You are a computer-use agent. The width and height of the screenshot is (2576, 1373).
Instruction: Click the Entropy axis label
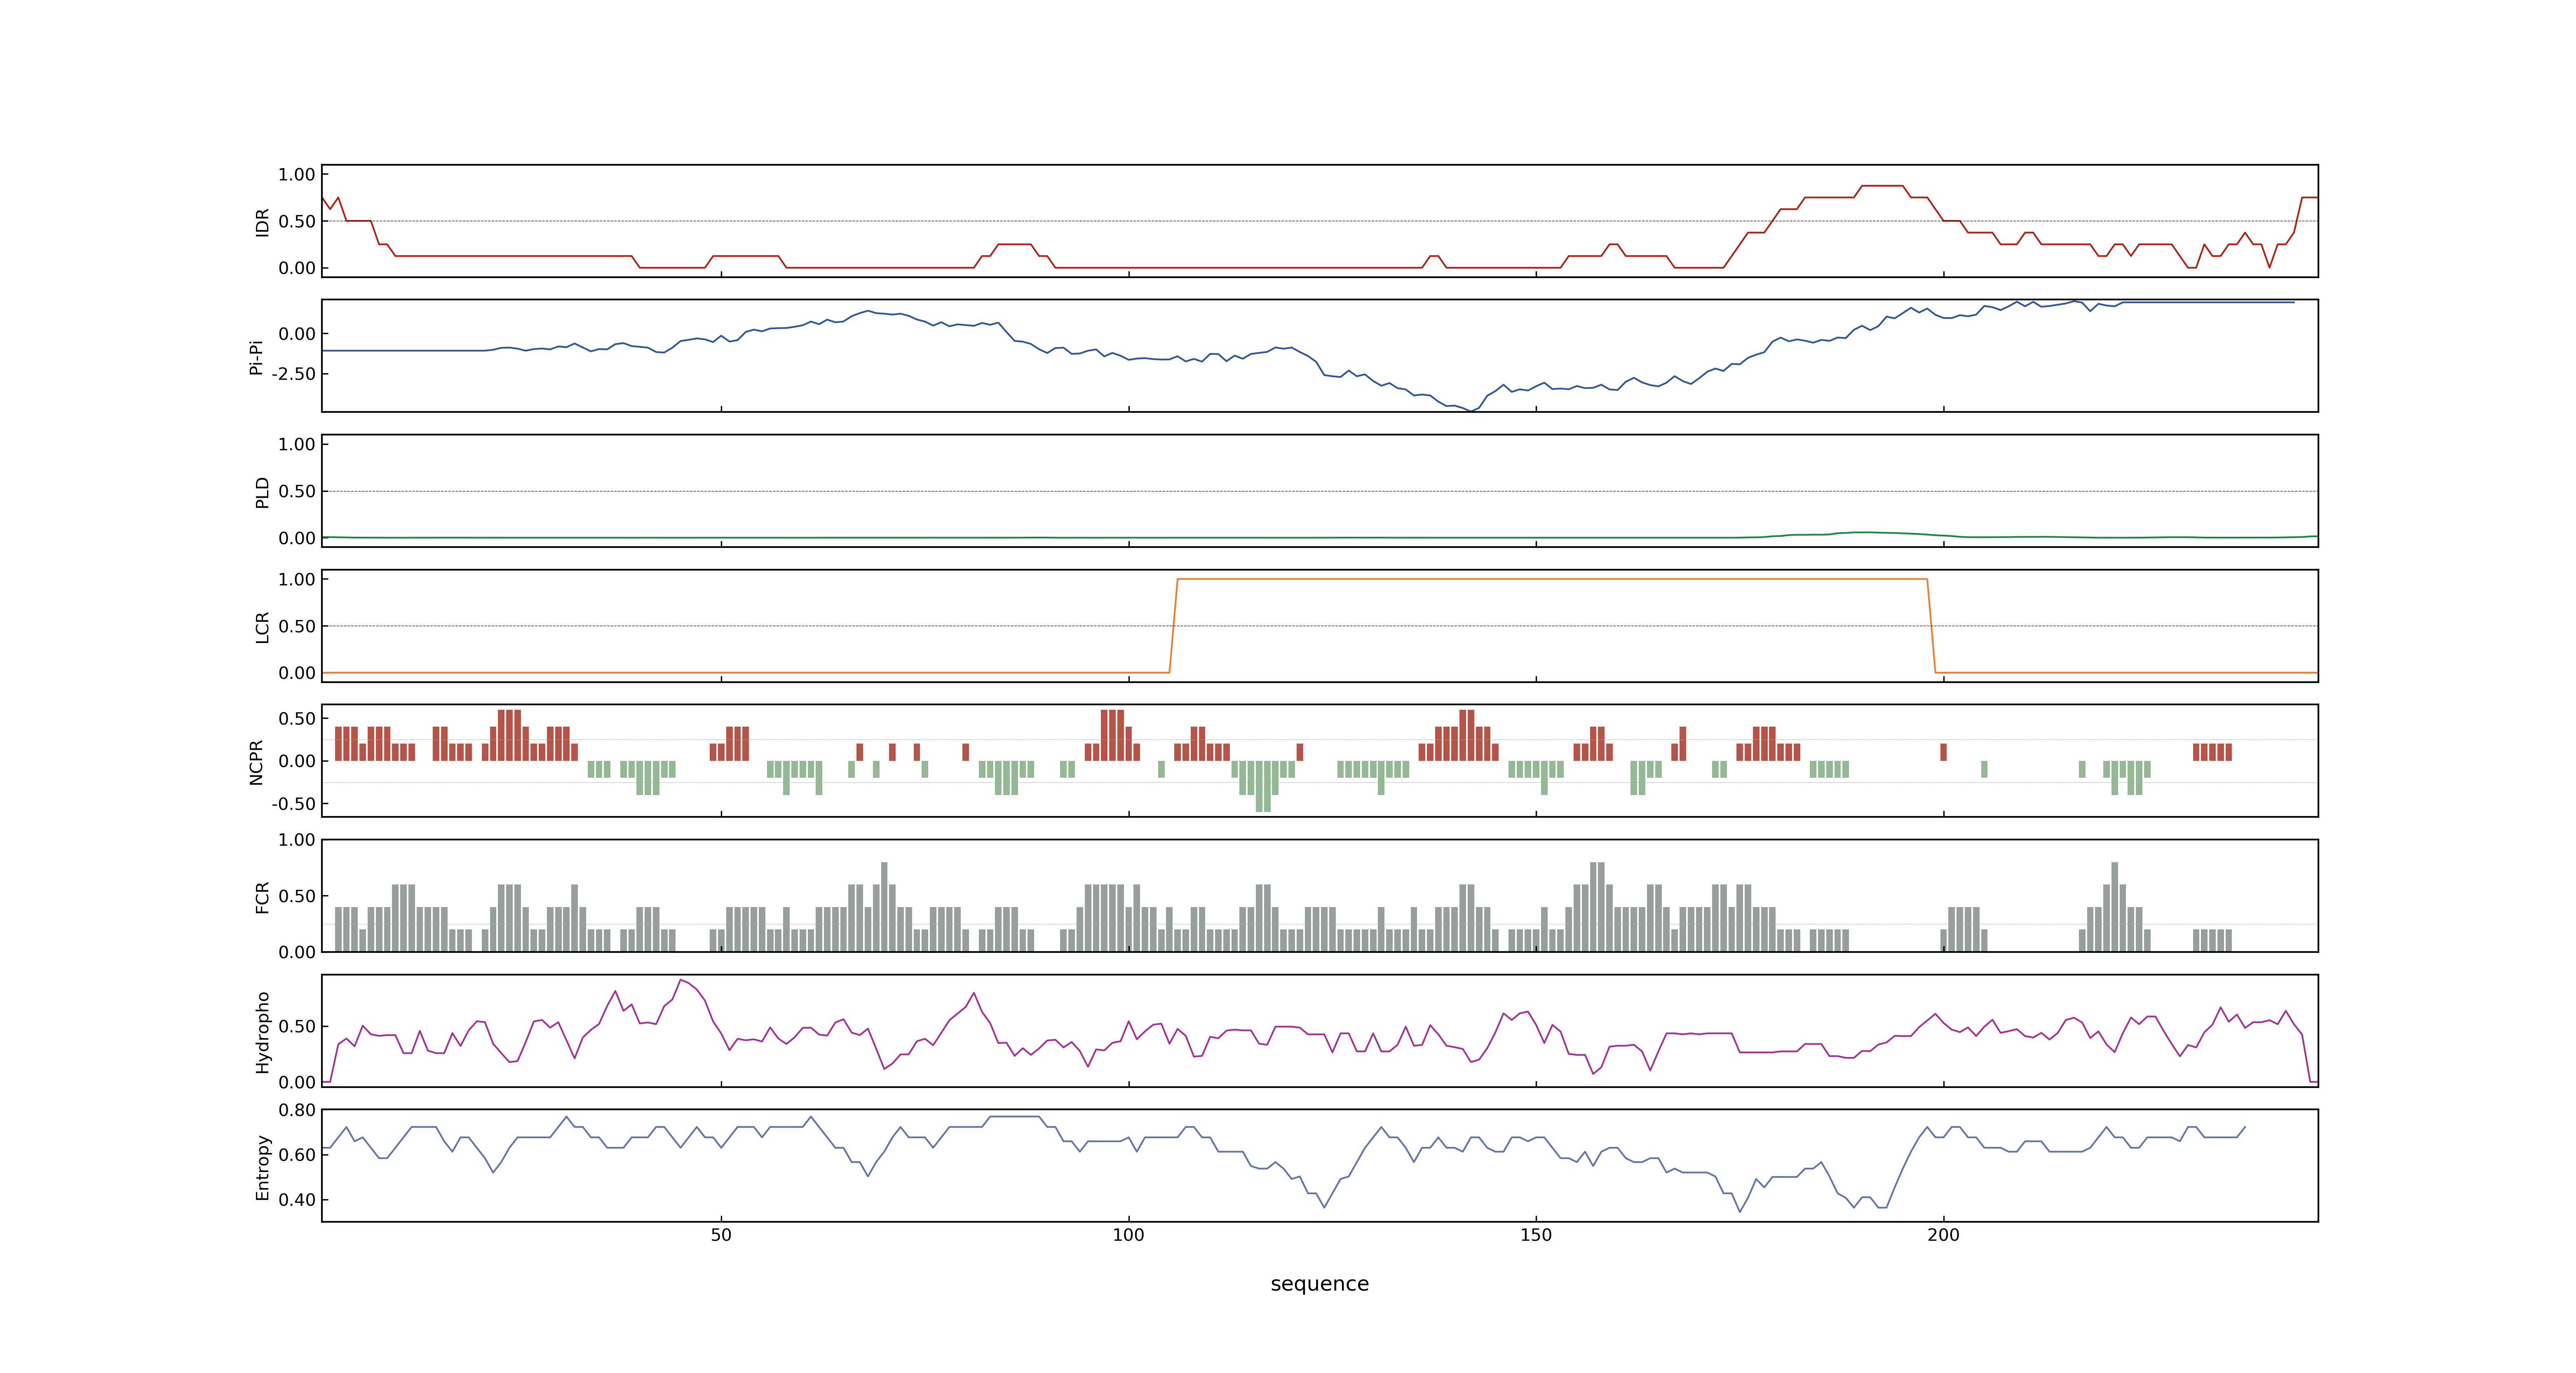[262, 1166]
